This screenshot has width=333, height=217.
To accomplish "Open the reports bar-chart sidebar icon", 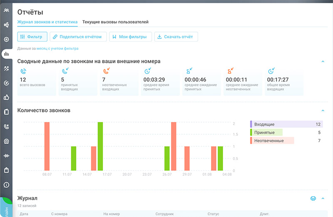I will 6,54.
